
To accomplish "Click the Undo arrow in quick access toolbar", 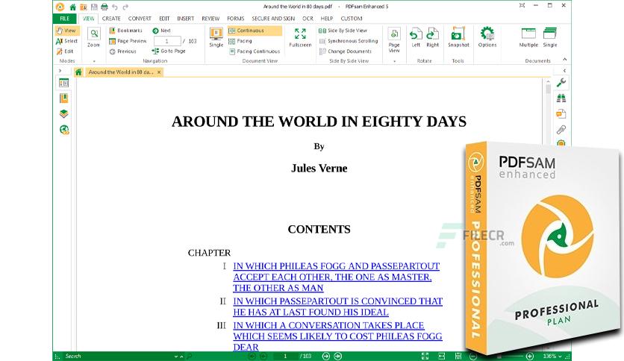I will tap(115, 7).
